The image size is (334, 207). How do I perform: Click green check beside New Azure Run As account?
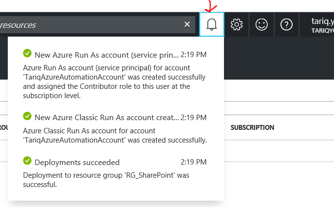tap(27, 53)
